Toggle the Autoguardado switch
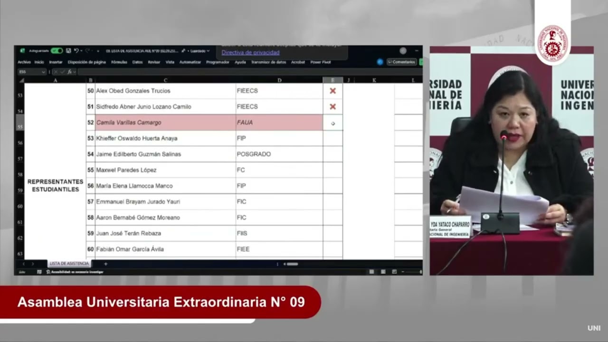 click(x=57, y=50)
